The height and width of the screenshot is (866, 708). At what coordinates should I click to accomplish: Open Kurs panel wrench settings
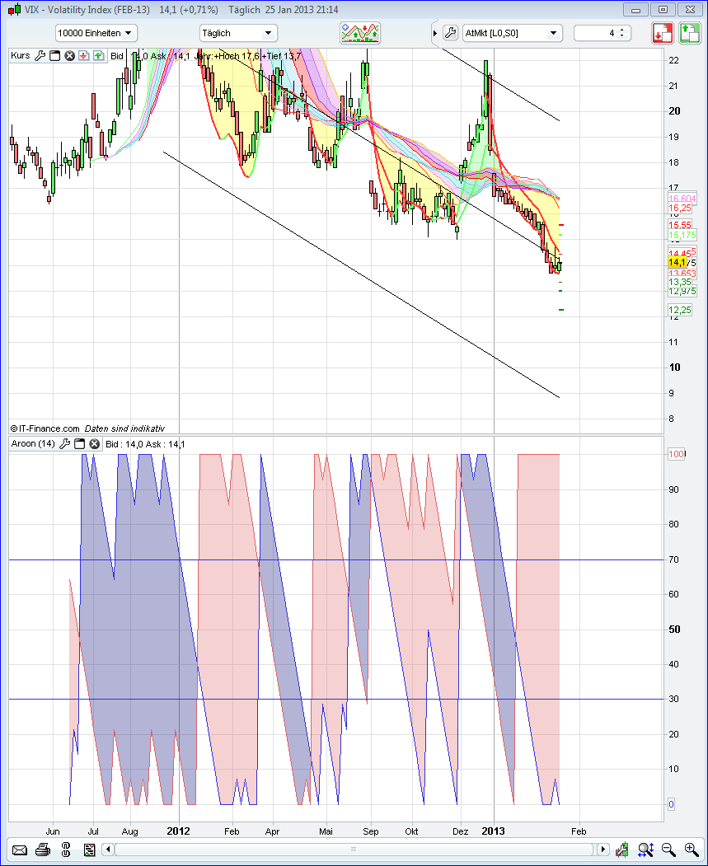tap(40, 56)
